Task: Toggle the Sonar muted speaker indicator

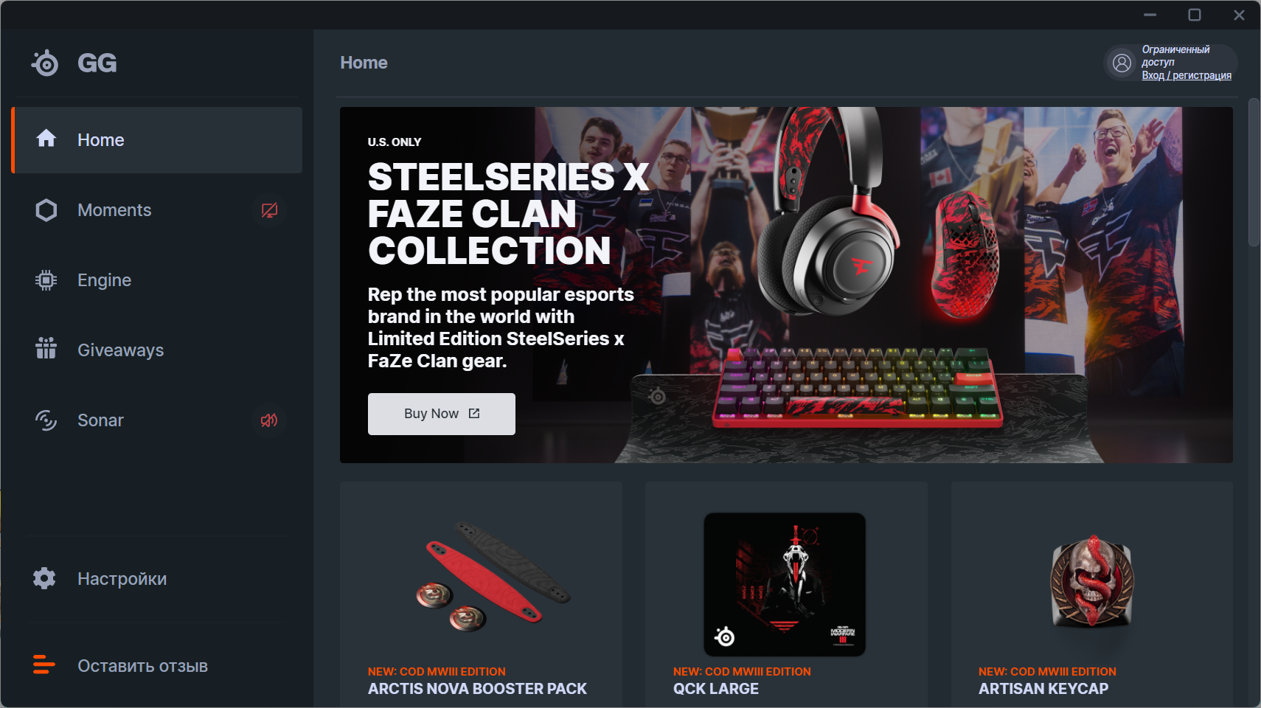Action: click(269, 420)
